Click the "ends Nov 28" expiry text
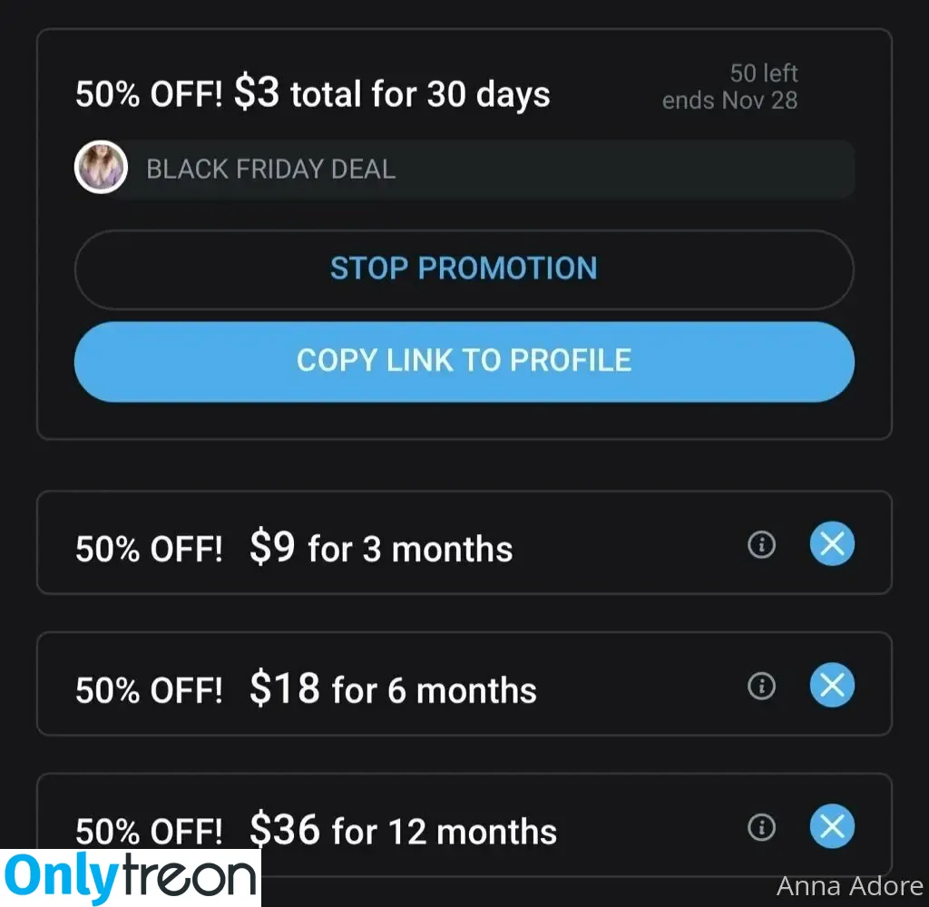Screen dimensions: 929x907 pyautogui.click(x=730, y=101)
